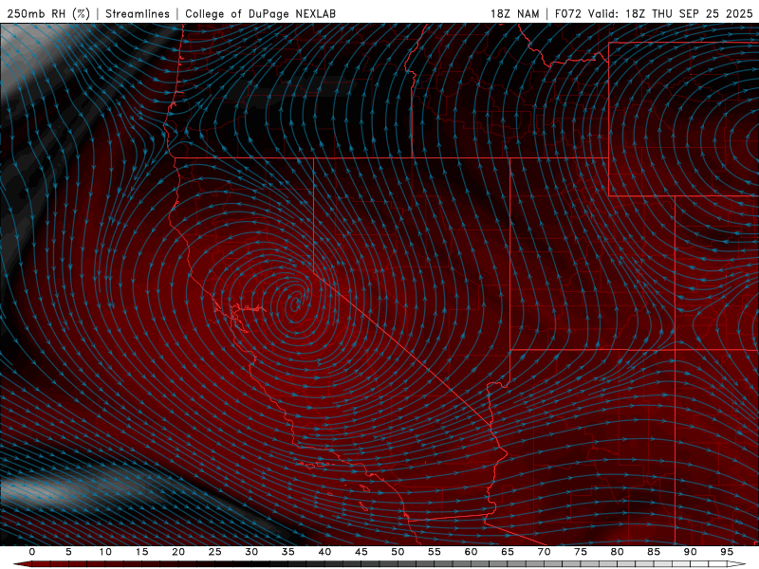Click the '65' colorbar value label

[x=507, y=552]
